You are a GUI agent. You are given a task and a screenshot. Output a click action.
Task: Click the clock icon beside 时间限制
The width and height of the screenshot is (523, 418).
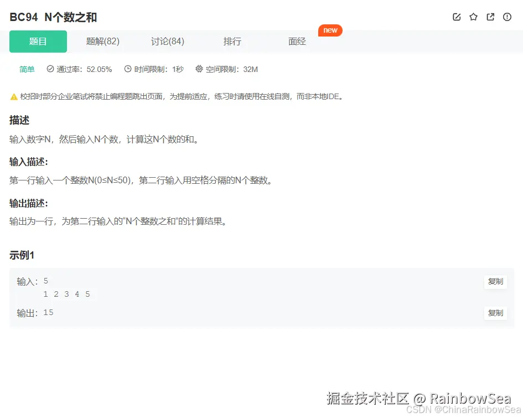click(127, 69)
